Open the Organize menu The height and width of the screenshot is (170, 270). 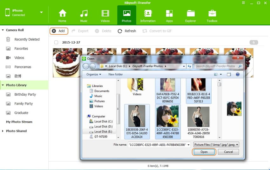point(94,74)
